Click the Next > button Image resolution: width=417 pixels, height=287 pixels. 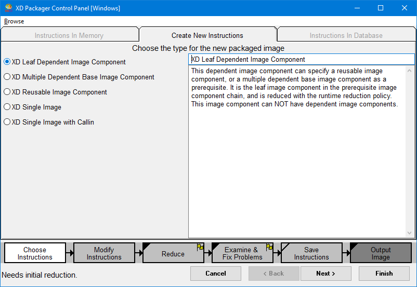coord(325,274)
